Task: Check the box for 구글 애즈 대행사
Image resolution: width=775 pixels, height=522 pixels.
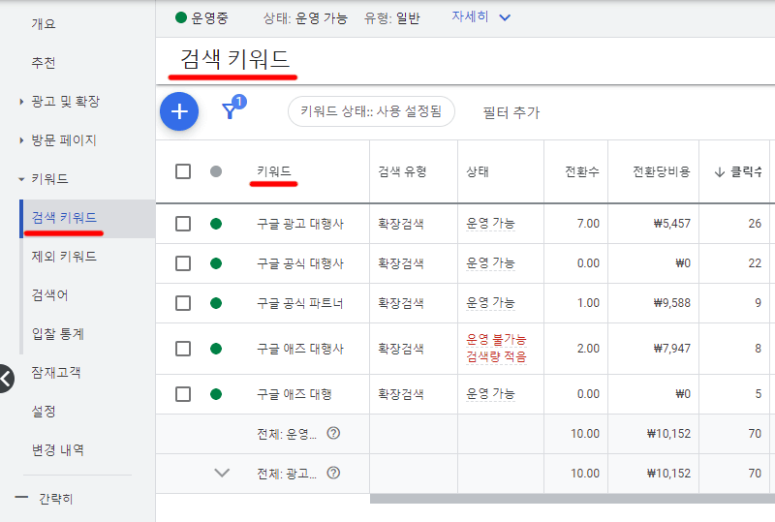Action: [183, 349]
